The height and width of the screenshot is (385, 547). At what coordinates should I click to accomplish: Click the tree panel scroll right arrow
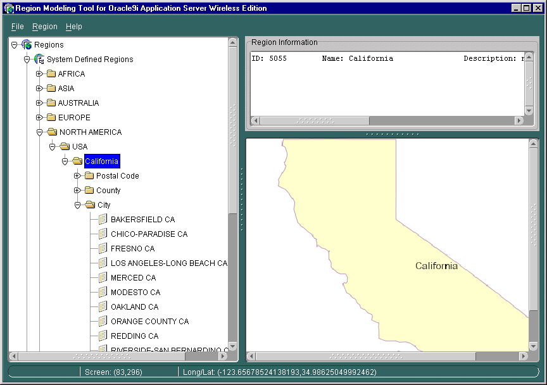coord(223,357)
